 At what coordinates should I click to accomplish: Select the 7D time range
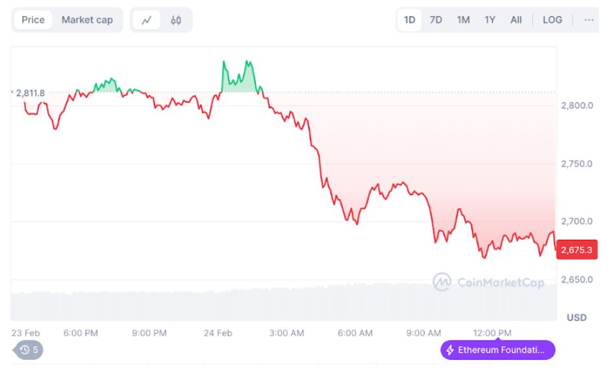pos(436,20)
